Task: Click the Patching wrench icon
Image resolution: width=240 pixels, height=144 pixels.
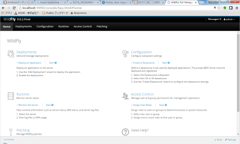Action: click(x=11, y=132)
